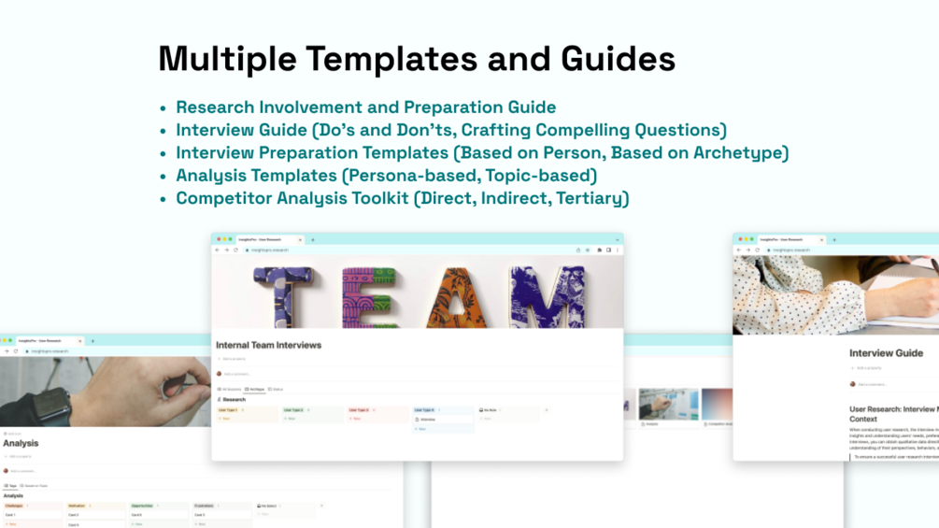This screenshot has height=528, width=939.
Task: Click TEAM cover image in center window
Action: 418,293
